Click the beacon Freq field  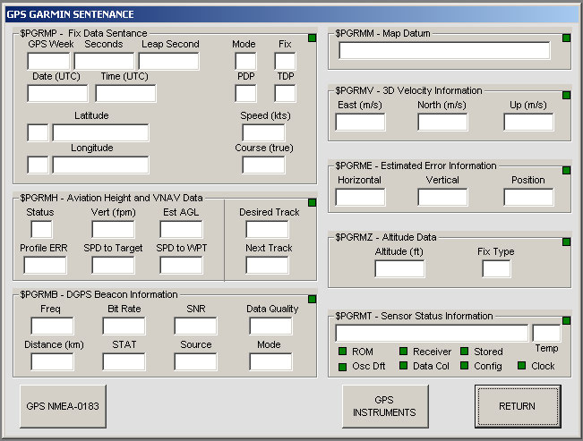53,326
